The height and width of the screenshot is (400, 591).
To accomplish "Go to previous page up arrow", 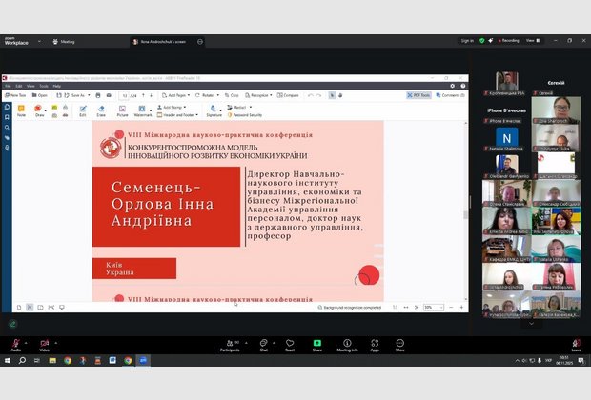I will pos(143,95).
